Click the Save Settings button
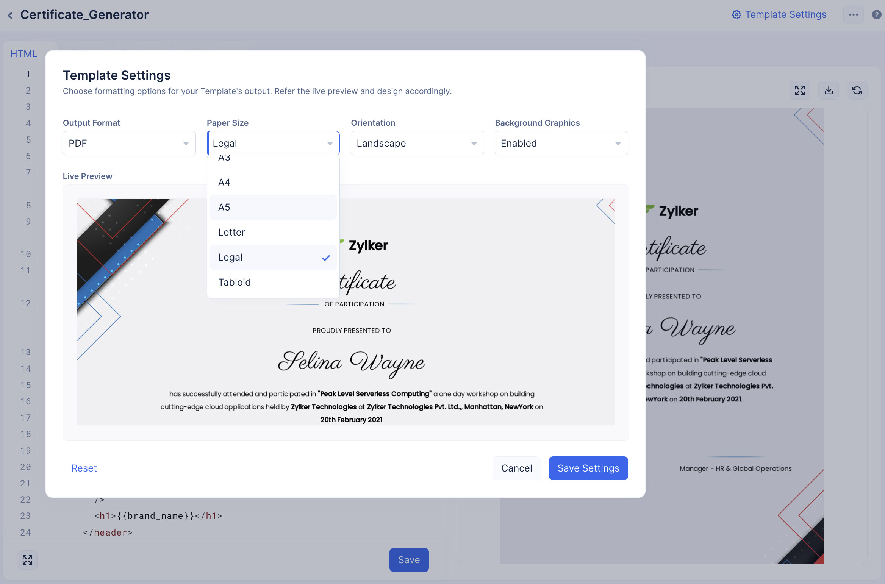The image size is (885, 584). click(x=588, y=468)
